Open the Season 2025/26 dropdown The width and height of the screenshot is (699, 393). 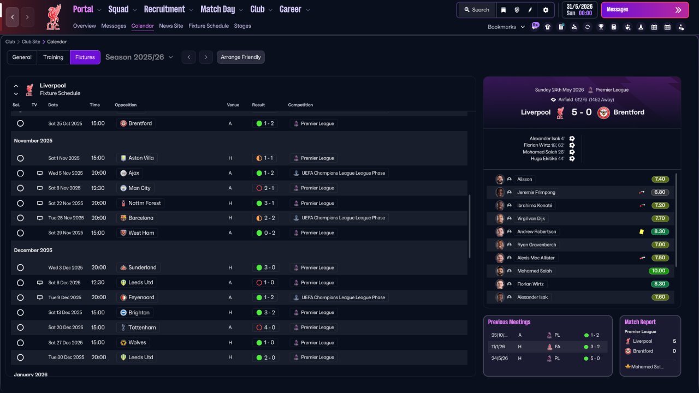point(139,57)
